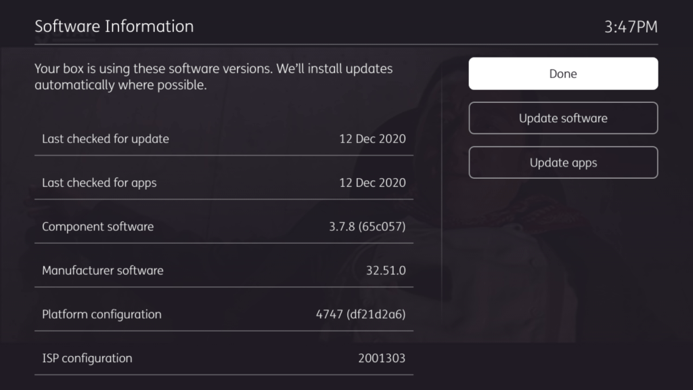Choose the Update apps button
This screenshot has width=693, height=390.
[563, 162]
